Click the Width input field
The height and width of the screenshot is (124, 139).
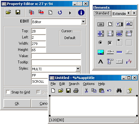[x=39, y=44]
